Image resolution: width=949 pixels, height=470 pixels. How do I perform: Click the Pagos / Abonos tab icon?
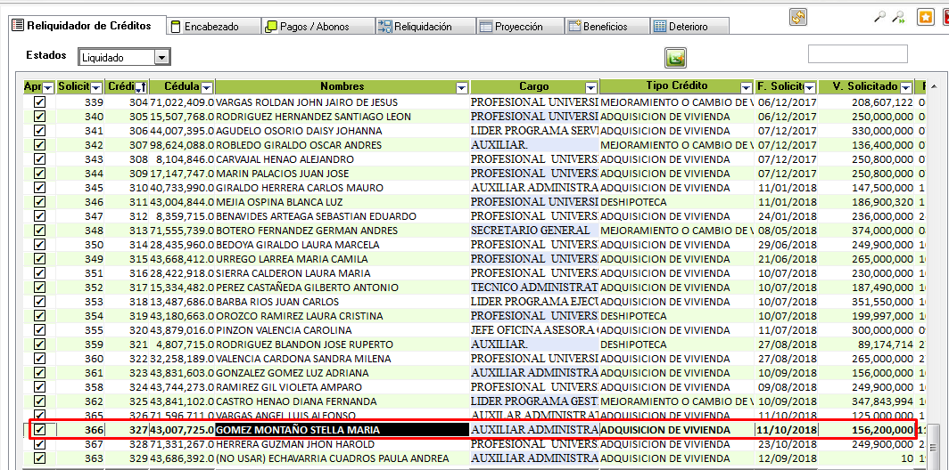coord(271,27)
